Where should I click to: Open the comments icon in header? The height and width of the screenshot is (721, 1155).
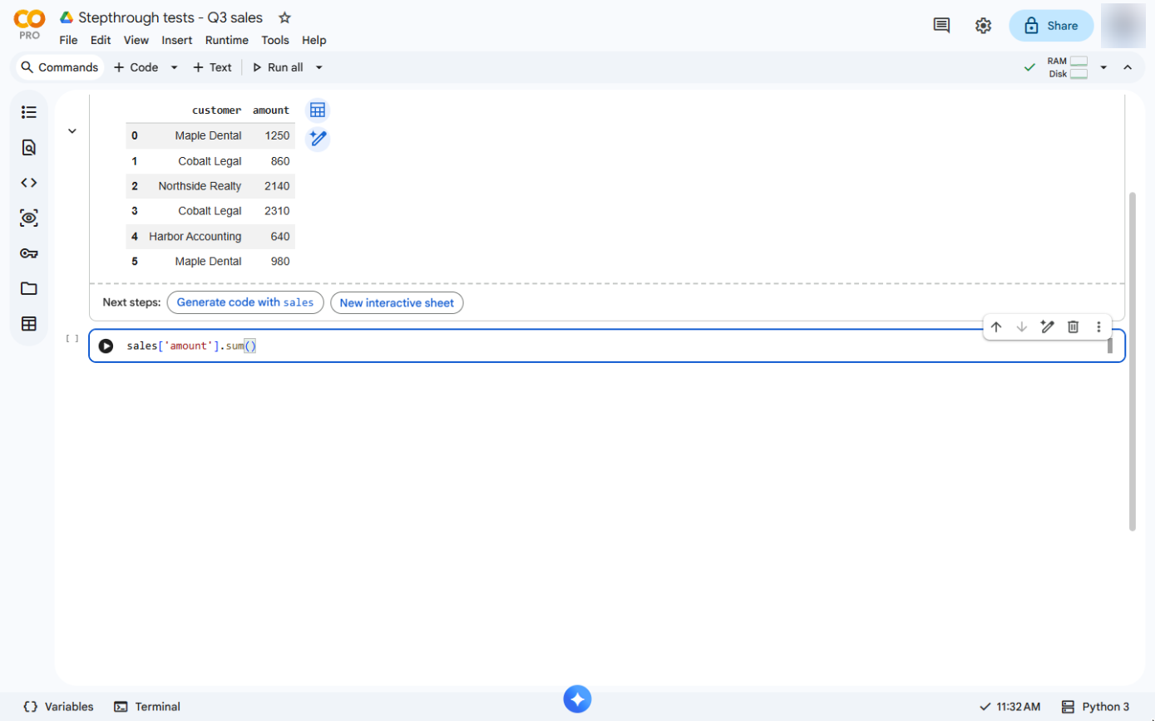941,26
